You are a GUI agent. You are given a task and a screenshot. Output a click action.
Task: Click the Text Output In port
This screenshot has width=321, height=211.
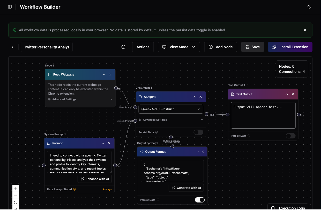227,115
